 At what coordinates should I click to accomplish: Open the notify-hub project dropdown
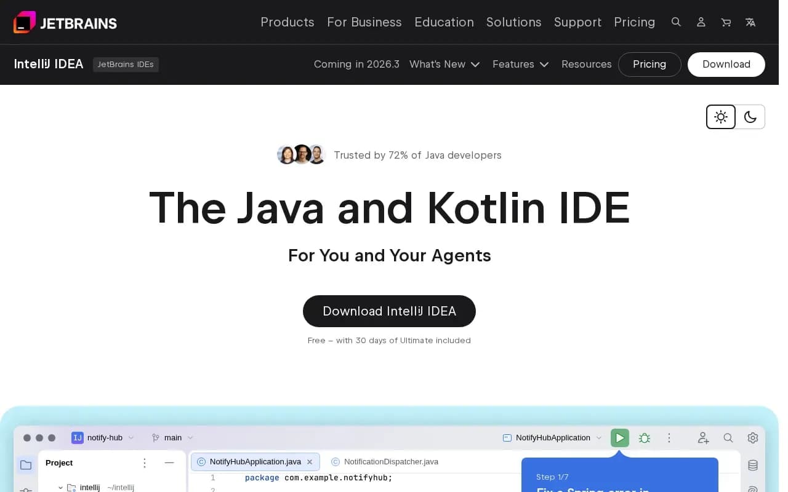coord(103,438)
